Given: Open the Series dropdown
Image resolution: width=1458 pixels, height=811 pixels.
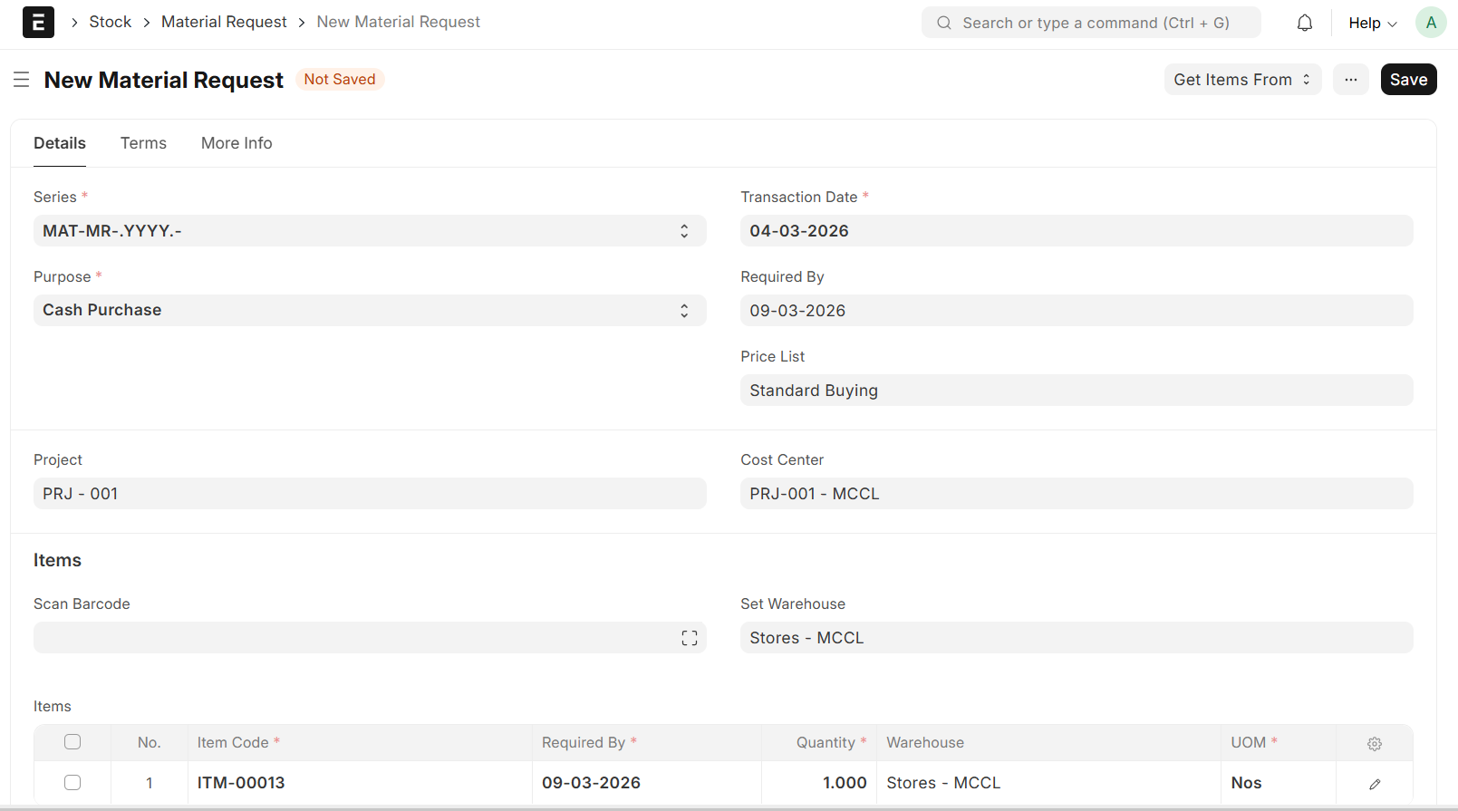Looking at the screenshot, I should click(x=369, y=231).
